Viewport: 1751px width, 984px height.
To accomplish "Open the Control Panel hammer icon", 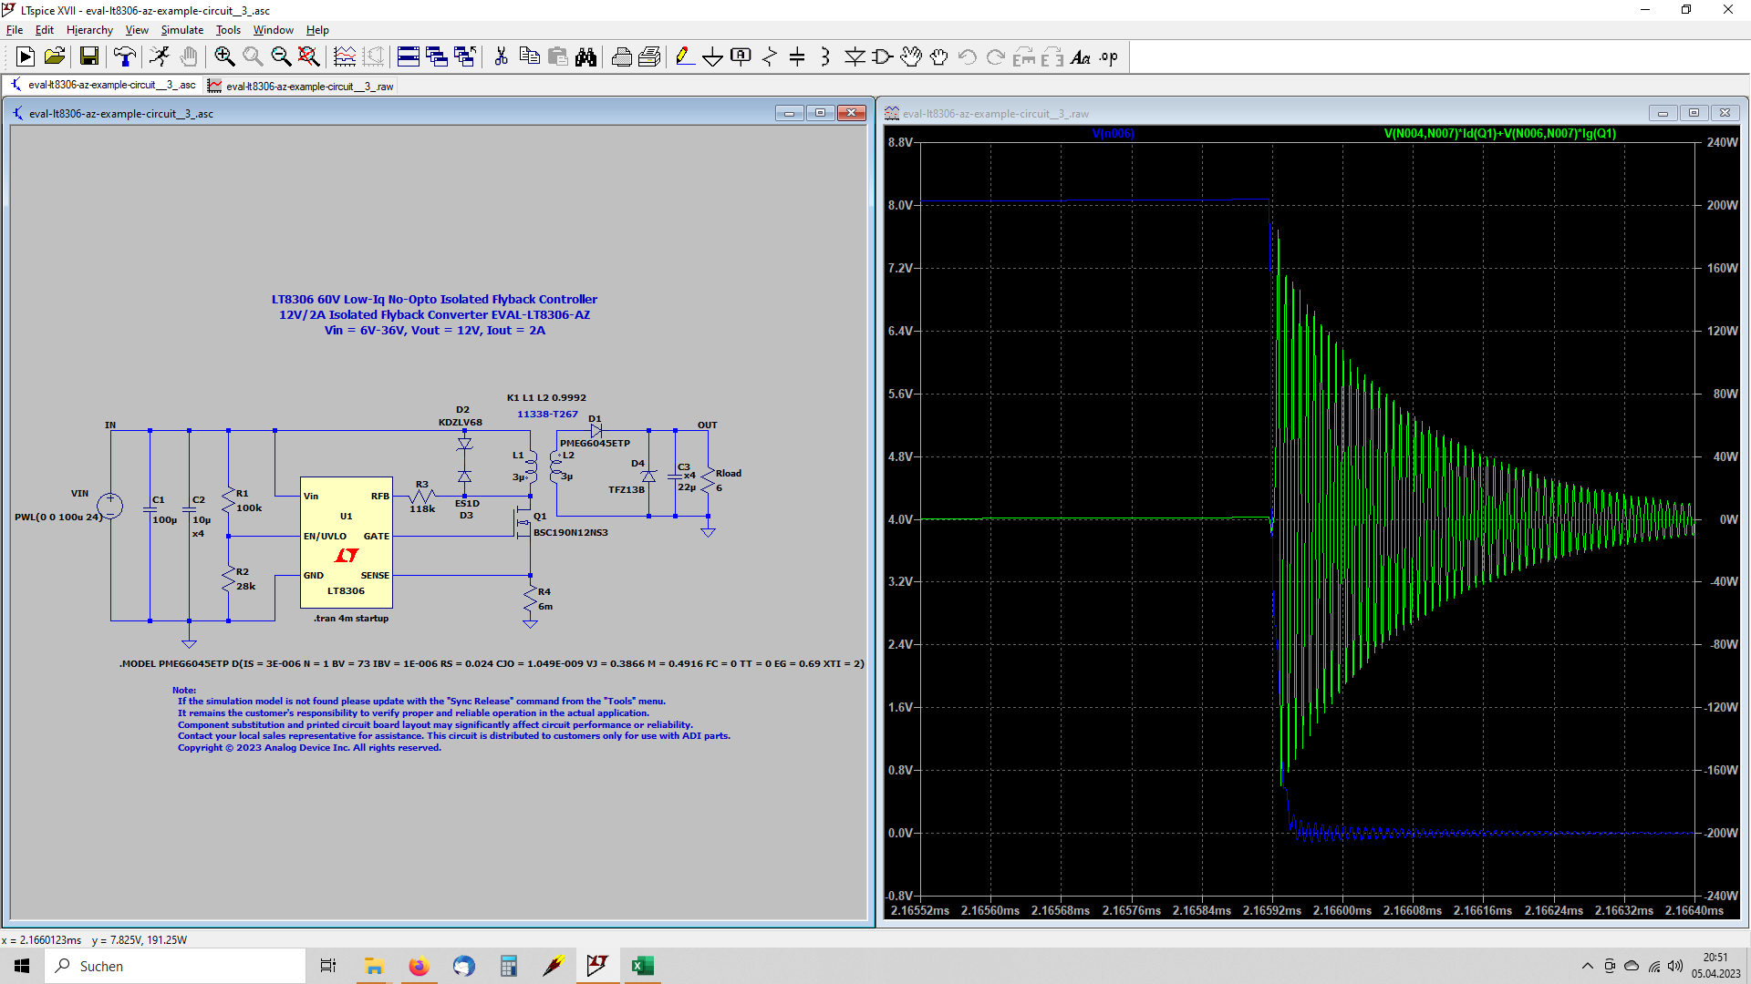I will pyautogui.click(x=125, y=56).
